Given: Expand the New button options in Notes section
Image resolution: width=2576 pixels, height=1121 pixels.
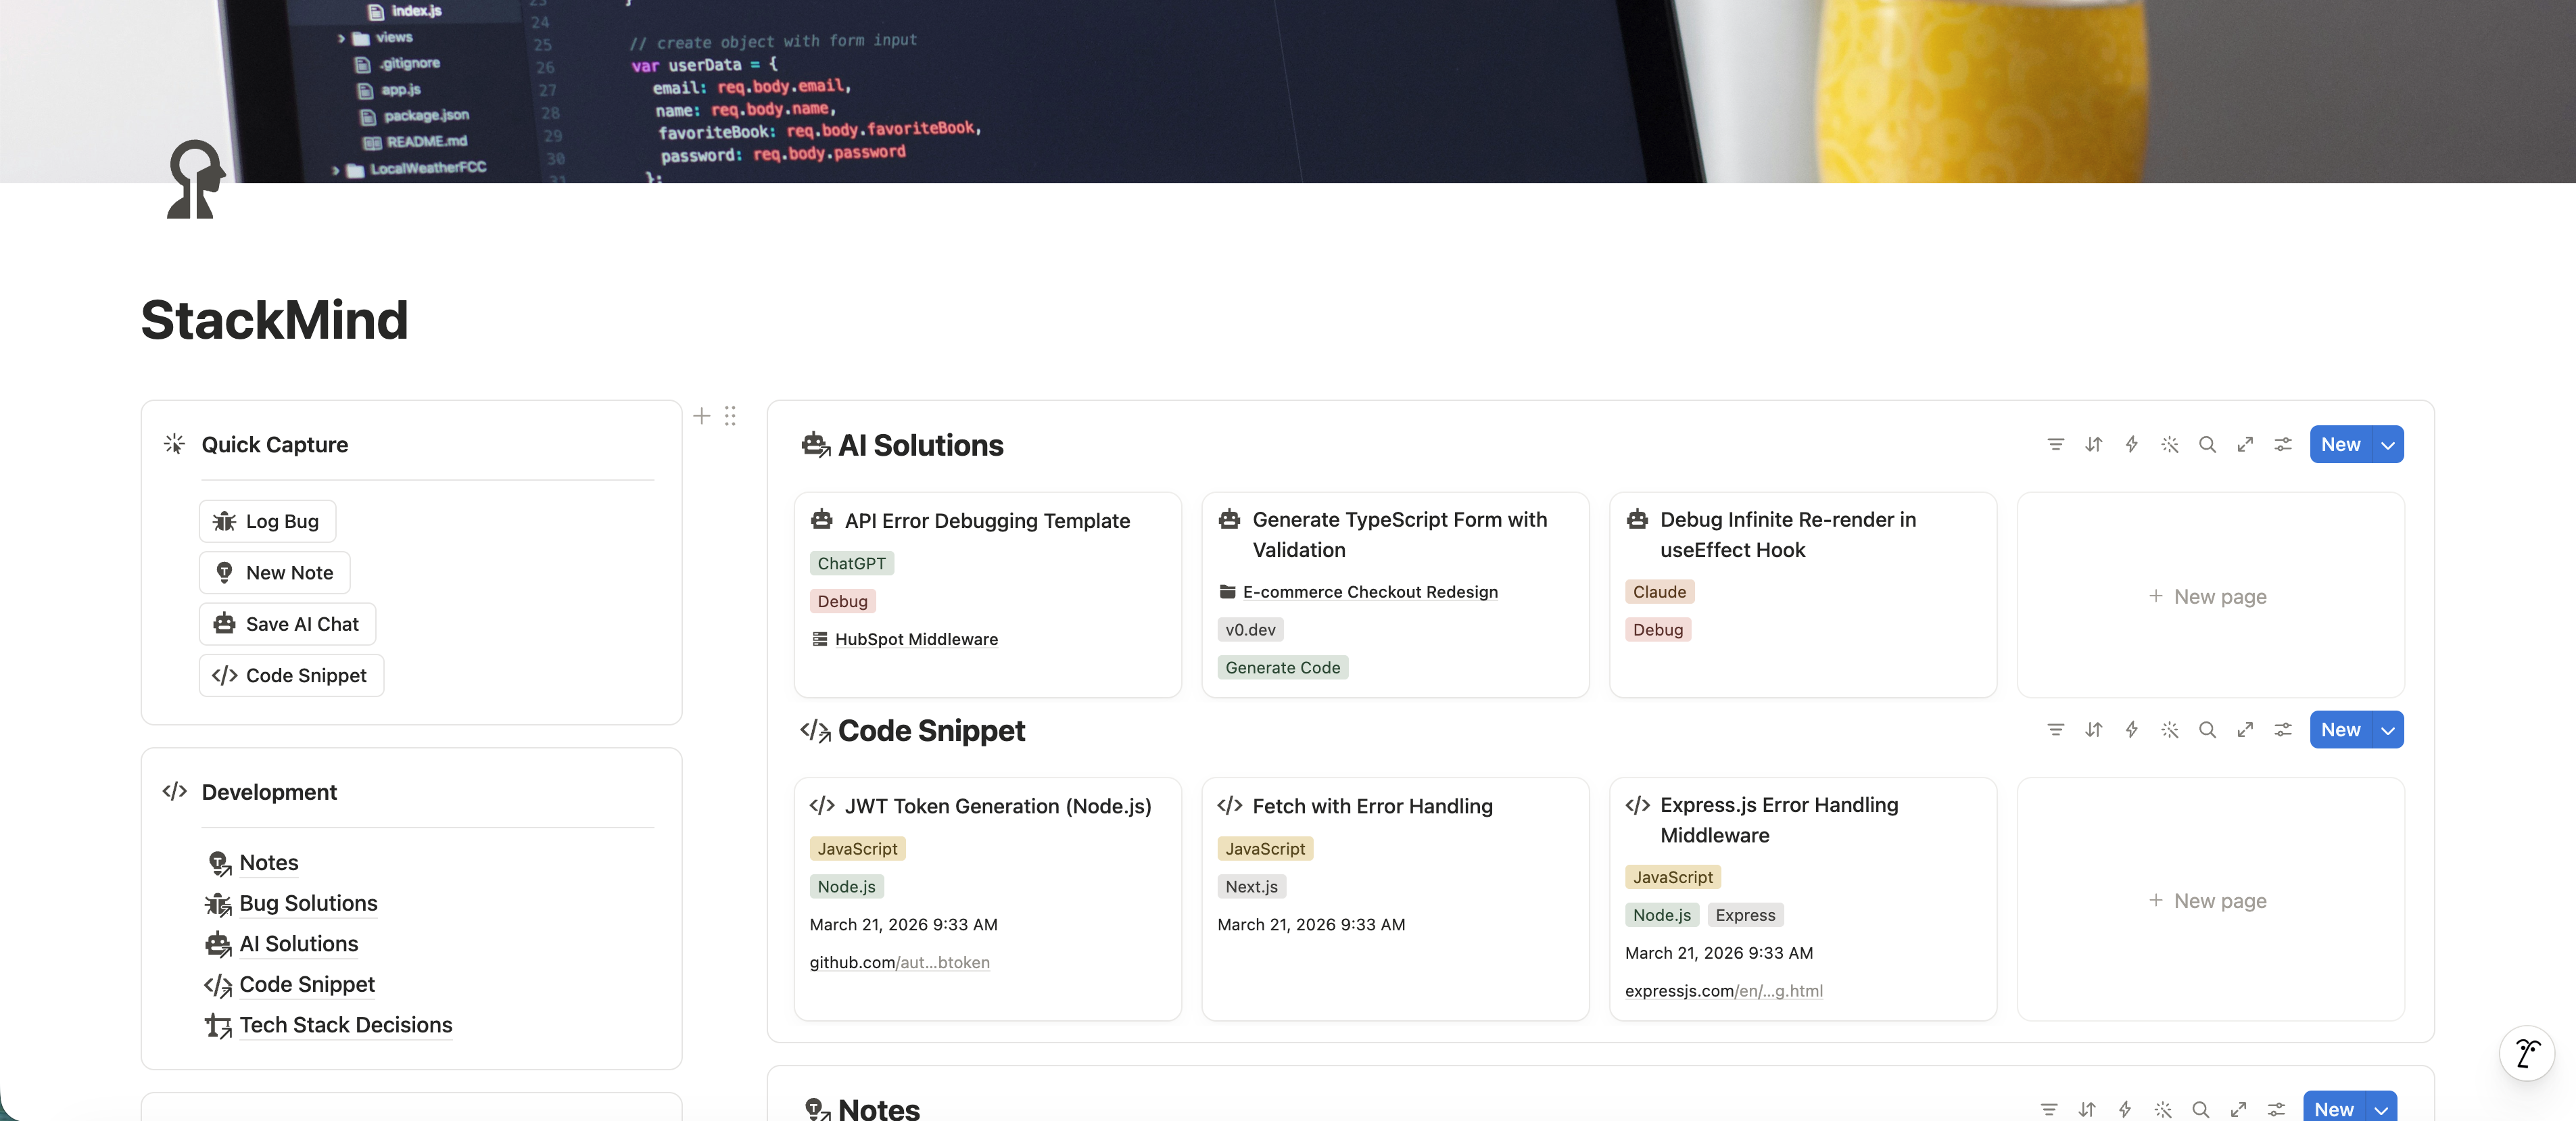Looking at the screenshot, I should [2381, 1109].
